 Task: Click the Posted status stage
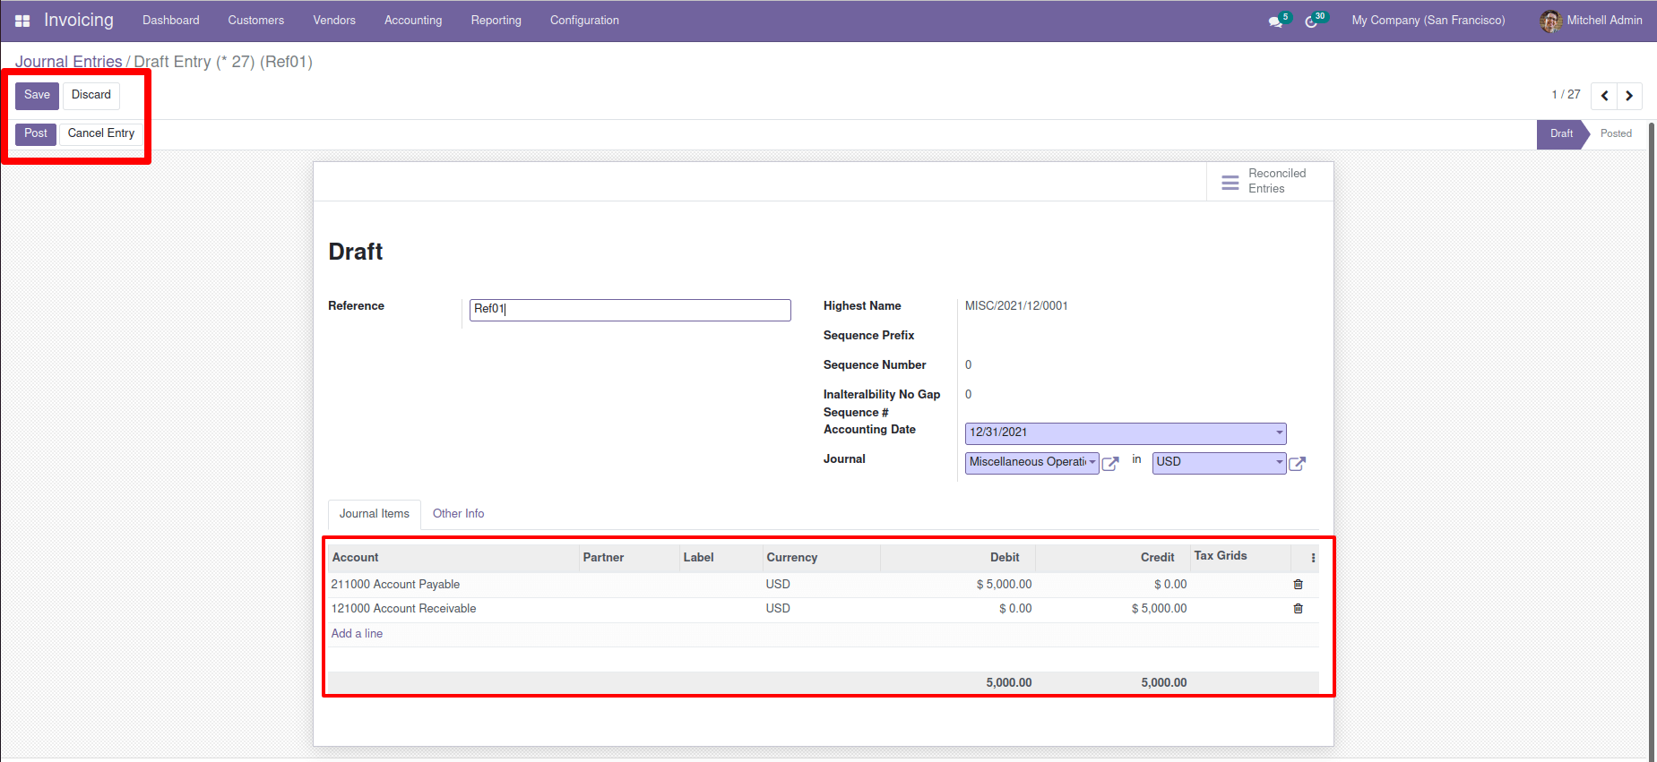(x=1616, y=134)
